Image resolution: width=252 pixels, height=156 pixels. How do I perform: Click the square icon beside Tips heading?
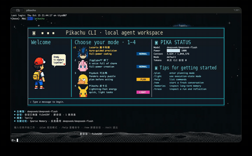(156, 68)
